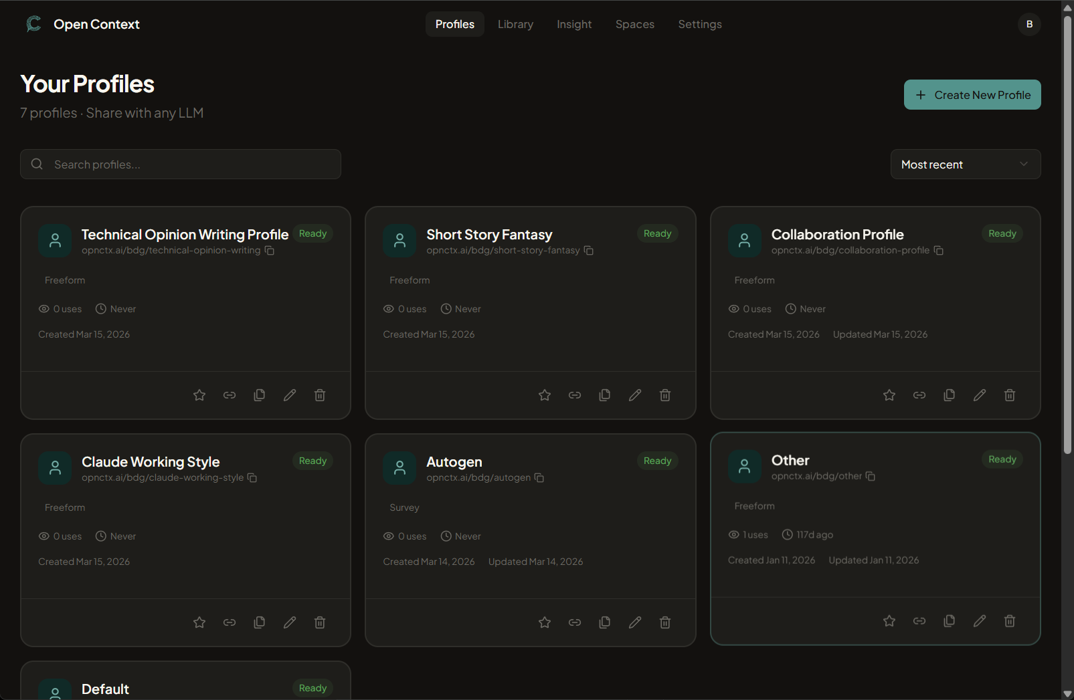Viewport: 1074px width, 700px height.
Task: Duplicate the Other profile
Action: (950, 621)
